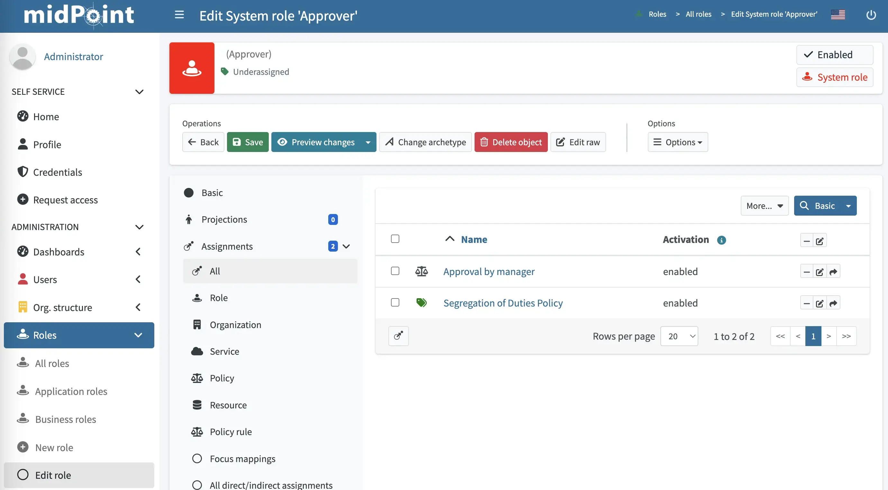Image resolution: width=888 pixels, height=490 pixels.
Task: Check the checkbox next to Approval by manager
Action: (x=395, y=271)
